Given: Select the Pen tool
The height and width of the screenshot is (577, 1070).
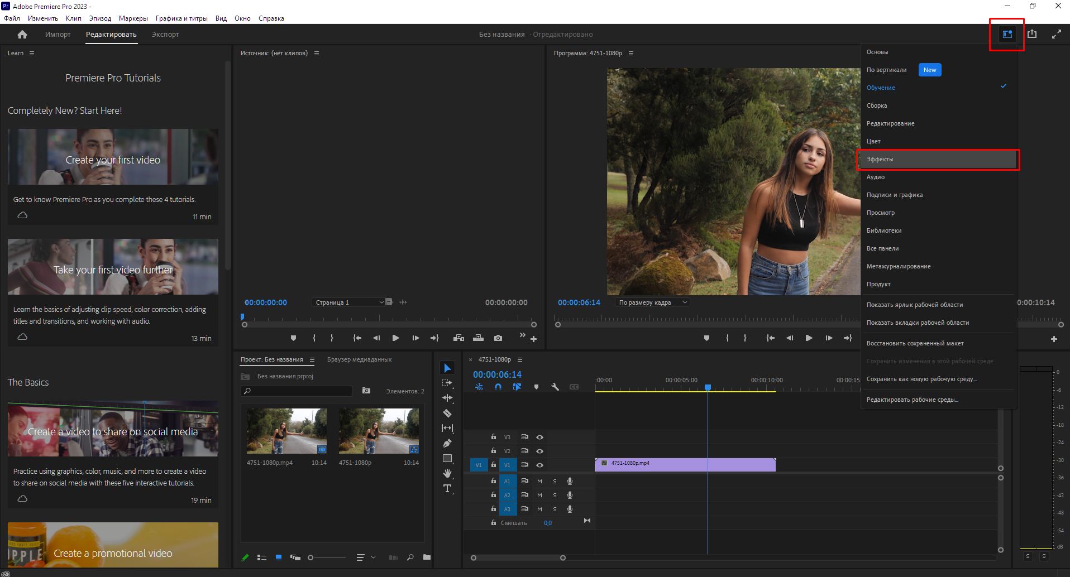Looking at the screenshot, I should [447, 443].
